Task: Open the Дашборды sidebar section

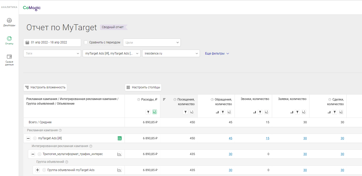Action: (9, 22)
